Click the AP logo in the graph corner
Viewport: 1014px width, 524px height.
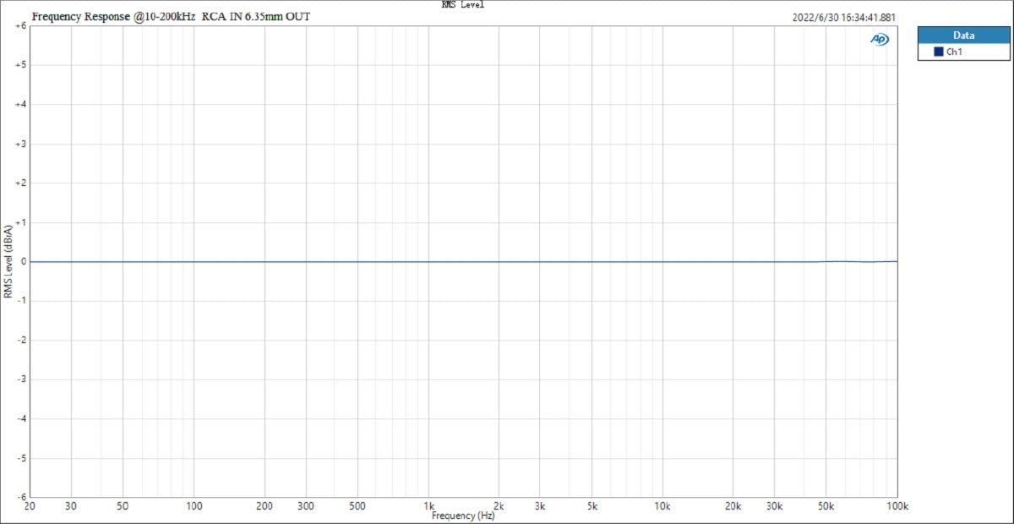880,40
